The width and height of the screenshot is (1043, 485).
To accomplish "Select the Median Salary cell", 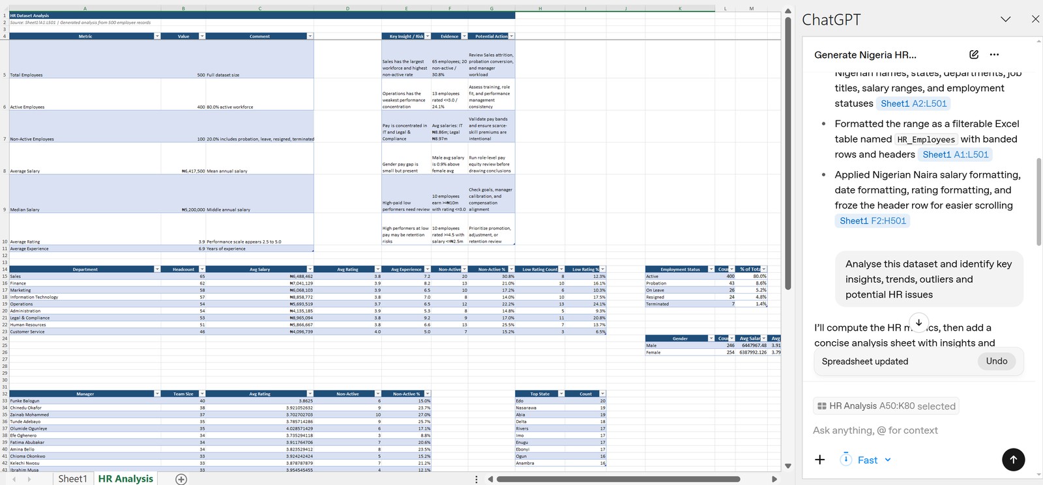I will coord(85,193).
